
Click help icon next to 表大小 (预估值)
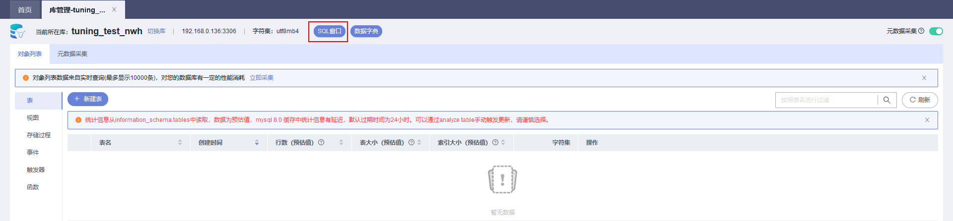click(411, 142)
